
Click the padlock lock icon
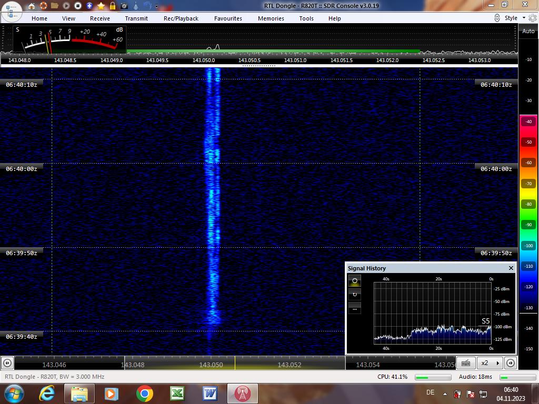113,6
